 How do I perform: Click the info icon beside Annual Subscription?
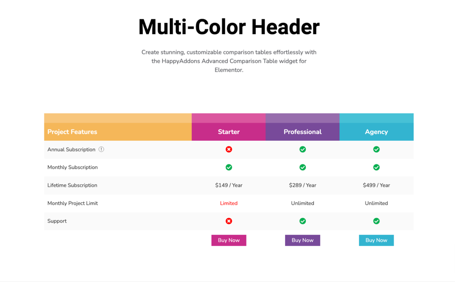(x=101, y=149)
